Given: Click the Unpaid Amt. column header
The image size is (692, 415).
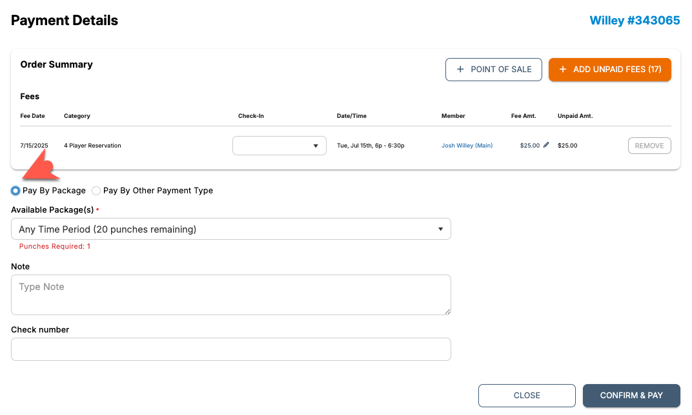Looking at the screenshot, I should pos(575,116).
